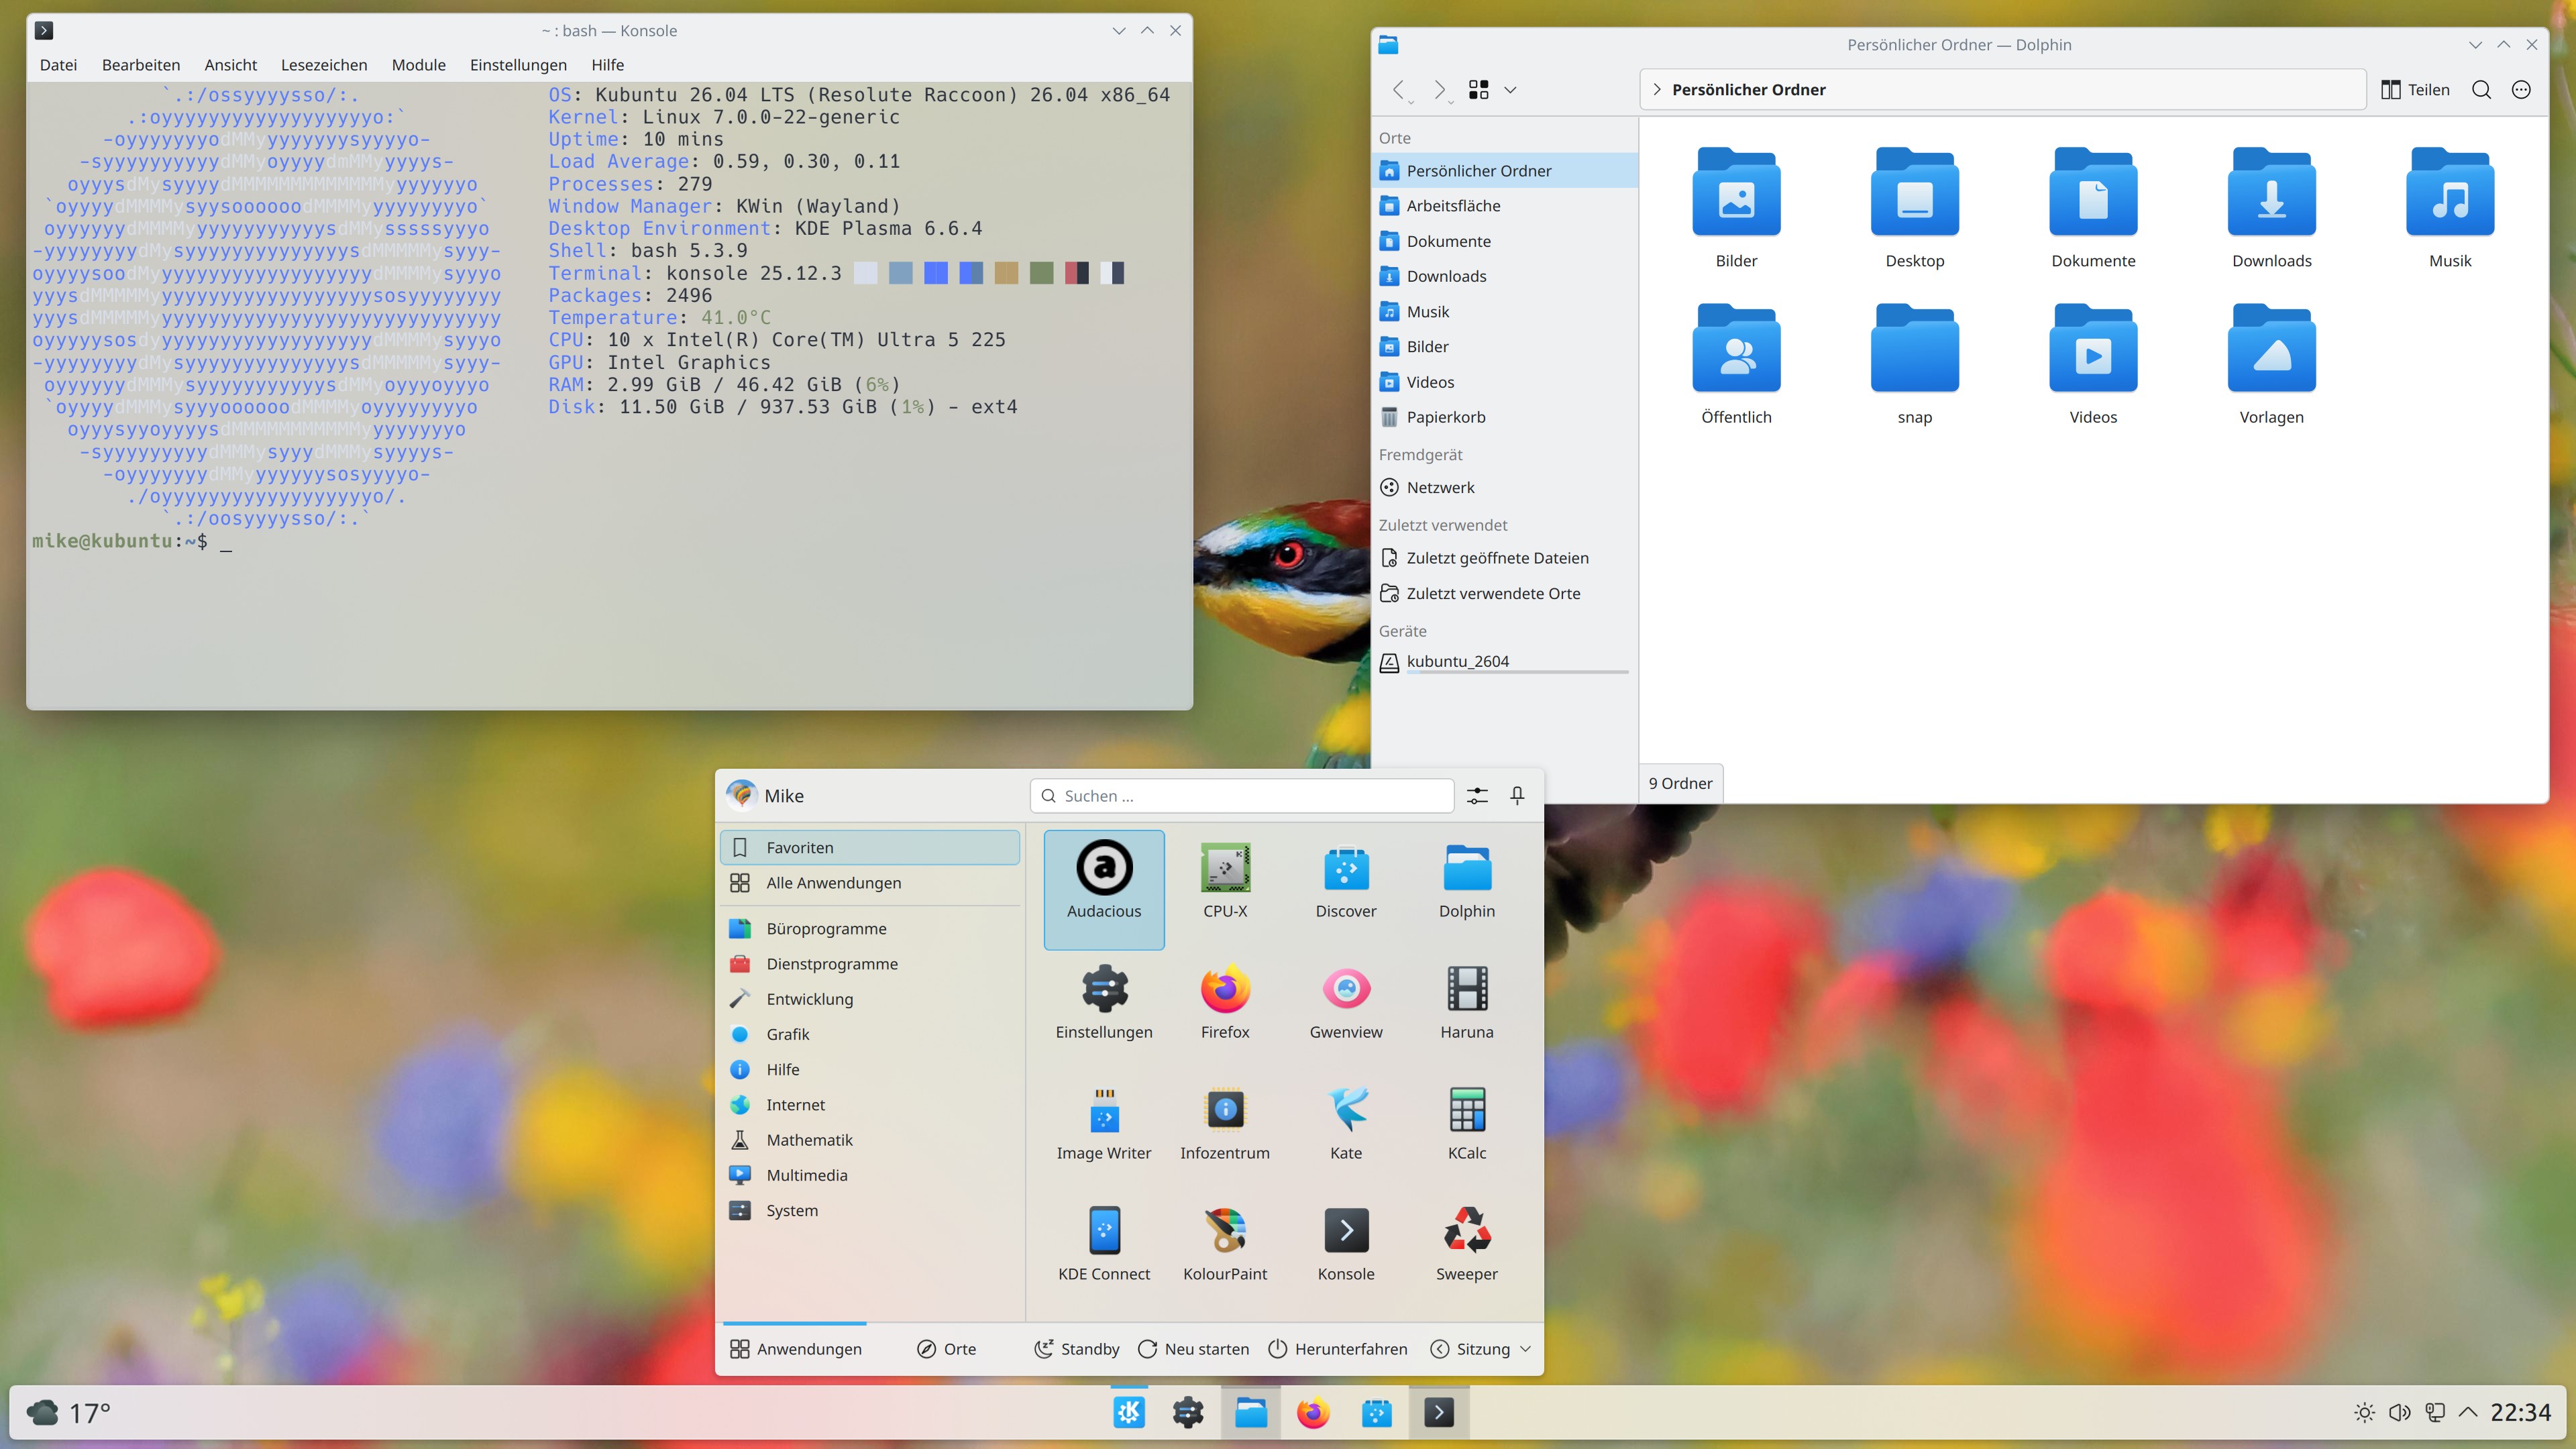Image resolution: width=2576 pixels, height=1449 pixels.
Task: Expand breadcrumb arrow before Persönlicher Ordner
Action: coord(1657,90)
